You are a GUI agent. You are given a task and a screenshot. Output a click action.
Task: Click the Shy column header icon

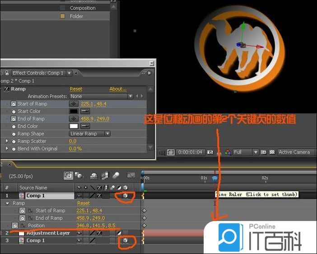(x=79, y=188)
